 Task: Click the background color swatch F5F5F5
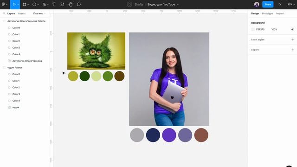pyautogui.click(x=253, y=29)
